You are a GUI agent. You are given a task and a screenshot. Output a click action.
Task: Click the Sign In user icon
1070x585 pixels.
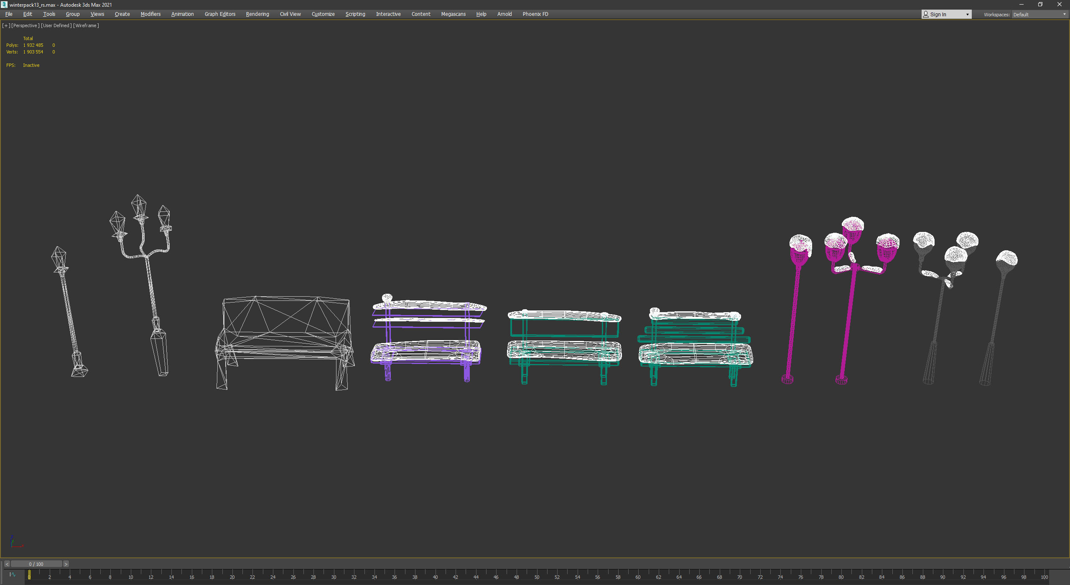pyautogui.click(x=926, y=14)
